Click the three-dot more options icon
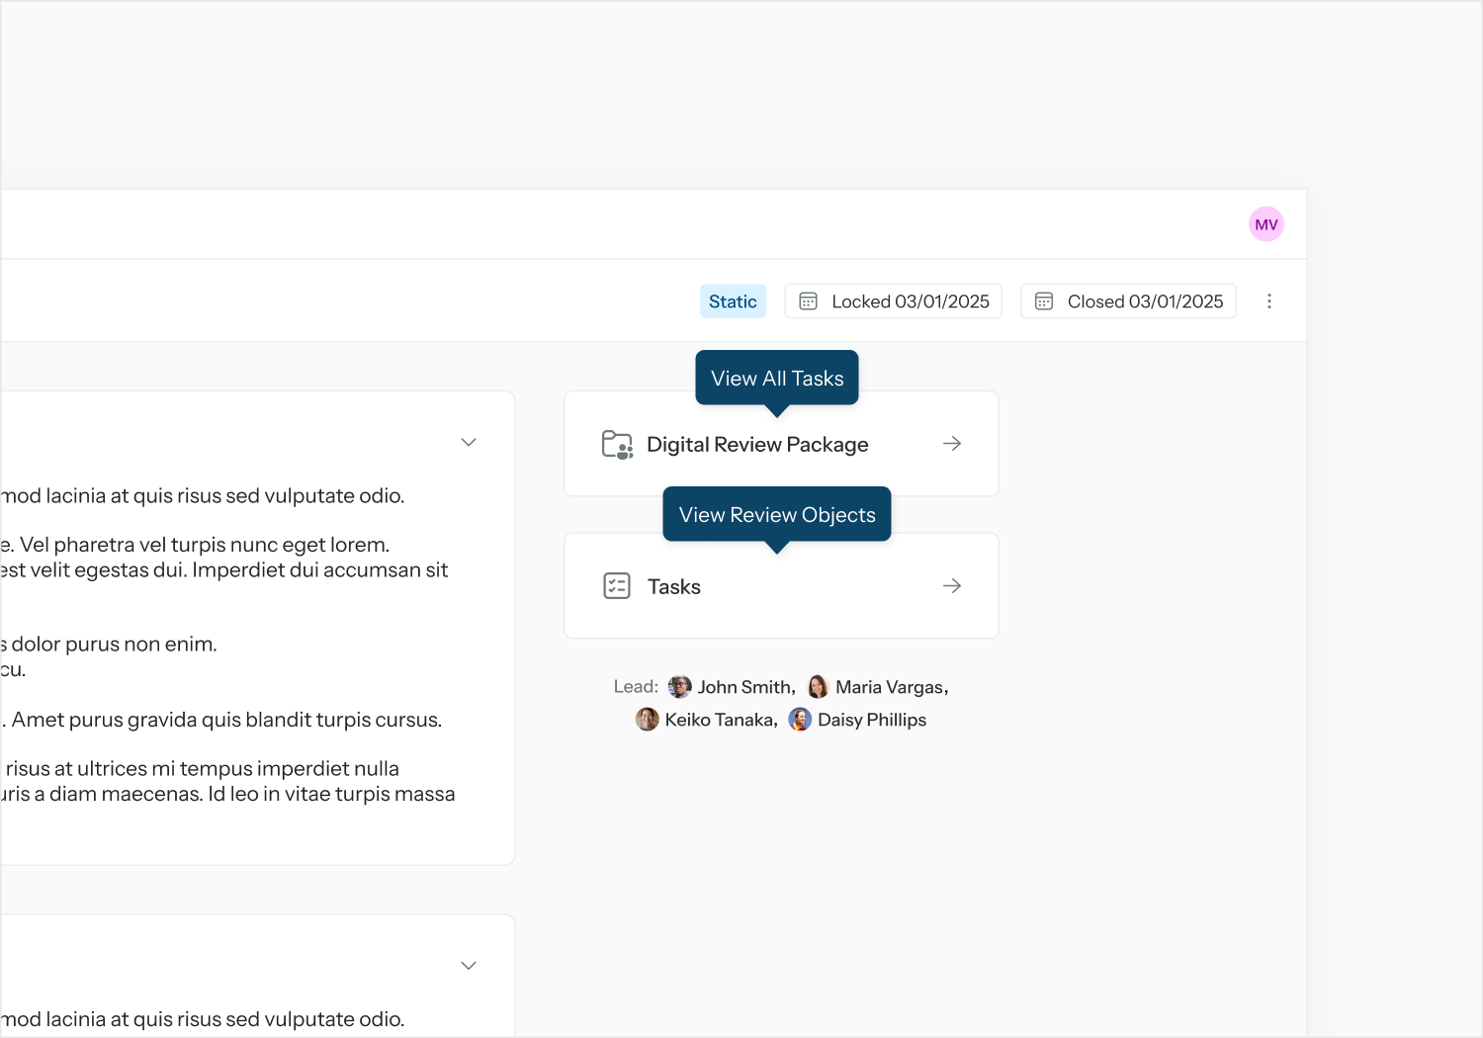 coord(1269,302)
